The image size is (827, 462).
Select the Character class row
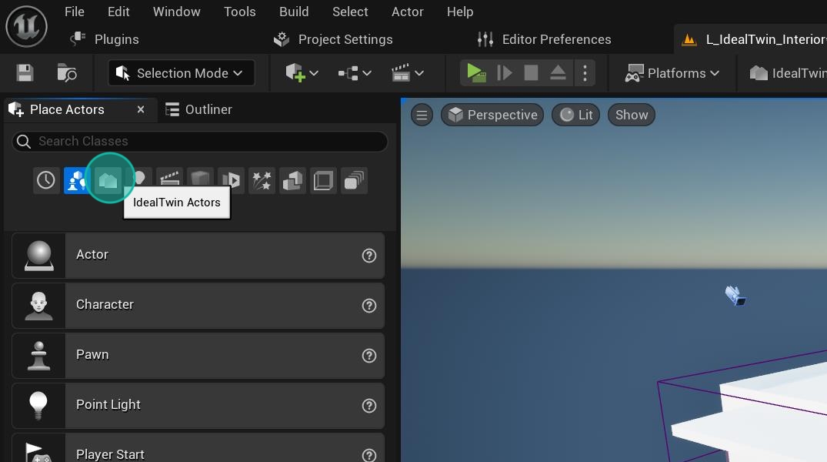[x=198, y=306]
